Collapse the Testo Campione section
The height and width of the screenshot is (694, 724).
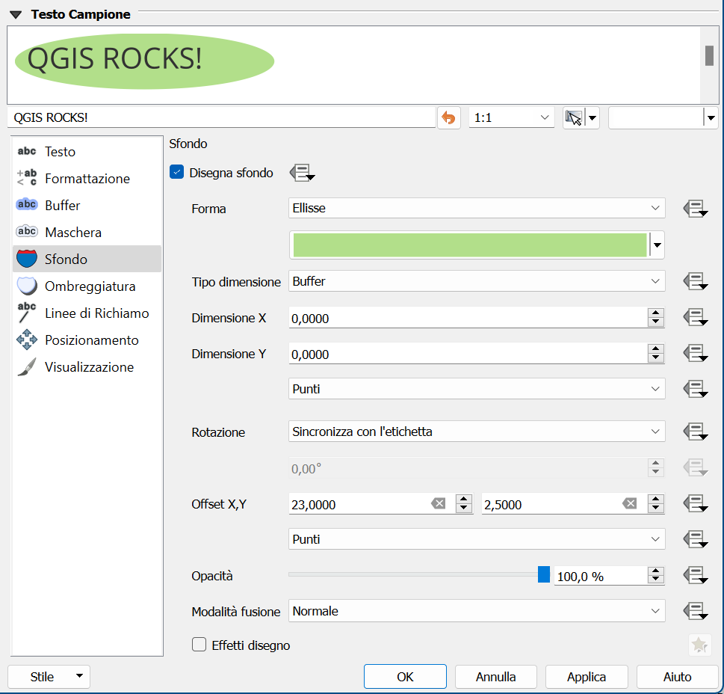[x=16, y=15]
